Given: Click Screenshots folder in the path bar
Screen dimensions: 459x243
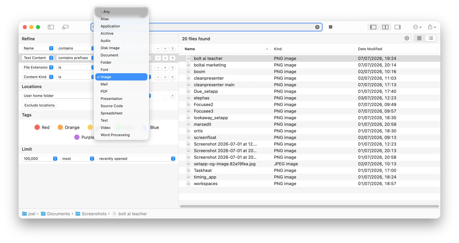Looking at the screenshot, I should pyautogui.click(x=91, y=214).
